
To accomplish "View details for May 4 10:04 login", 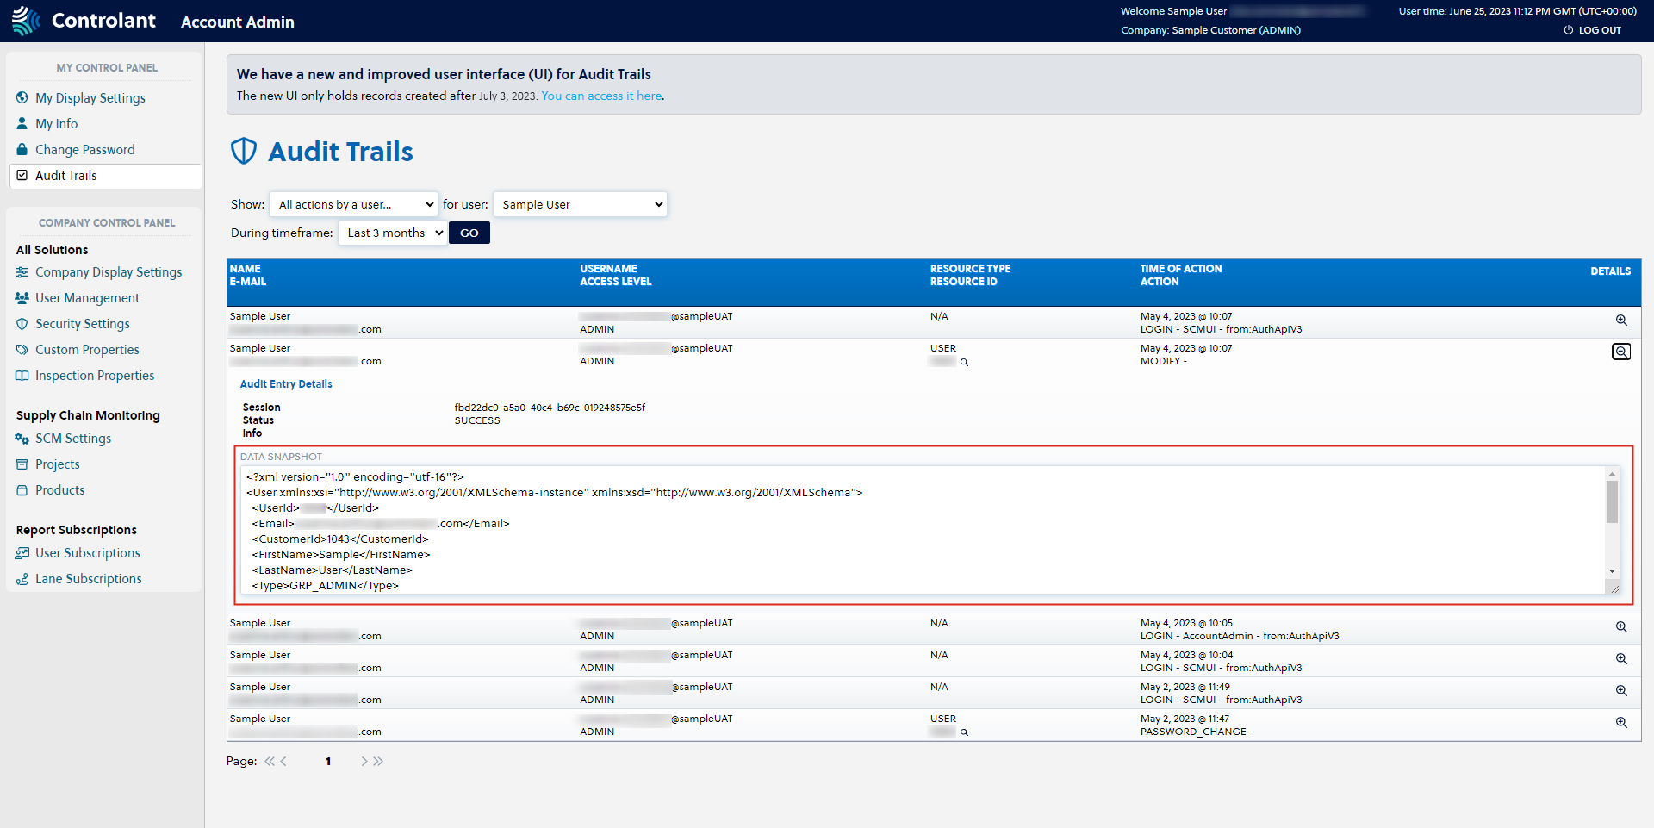I will [1621, 658].
